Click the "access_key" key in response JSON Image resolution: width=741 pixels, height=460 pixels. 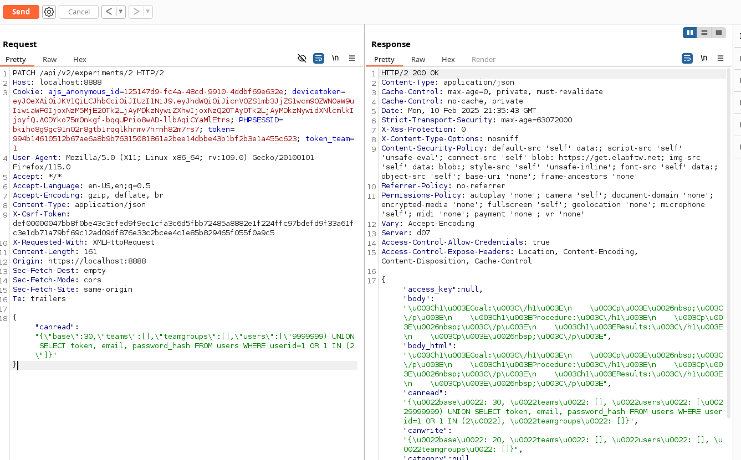tap(430, 289)
